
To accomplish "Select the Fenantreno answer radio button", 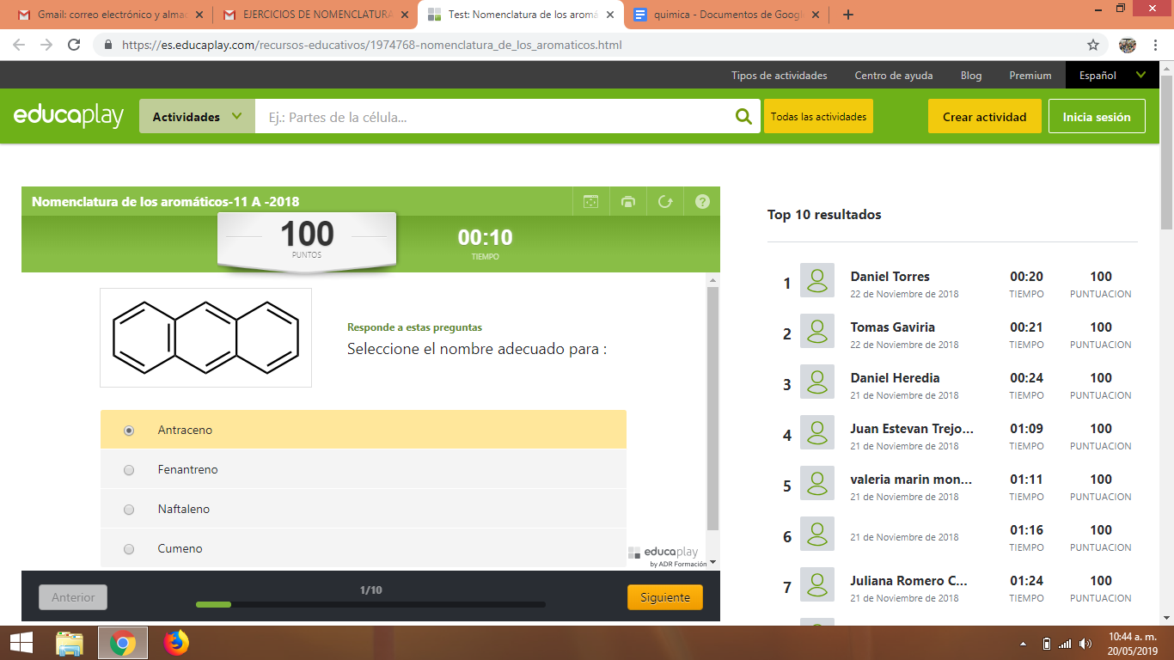I will pos(129,470).
